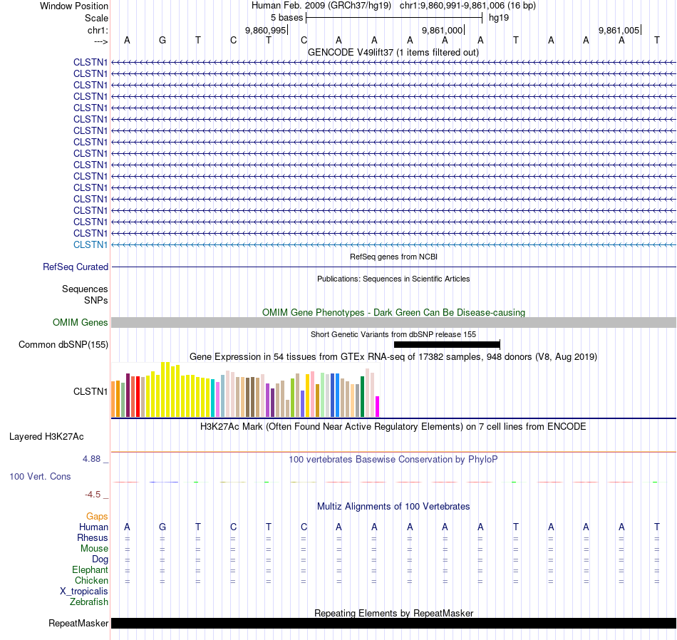The height and width of the screenshot is (640, 677).
Task: Click the SNPs track label
Action: click(96, 300)
